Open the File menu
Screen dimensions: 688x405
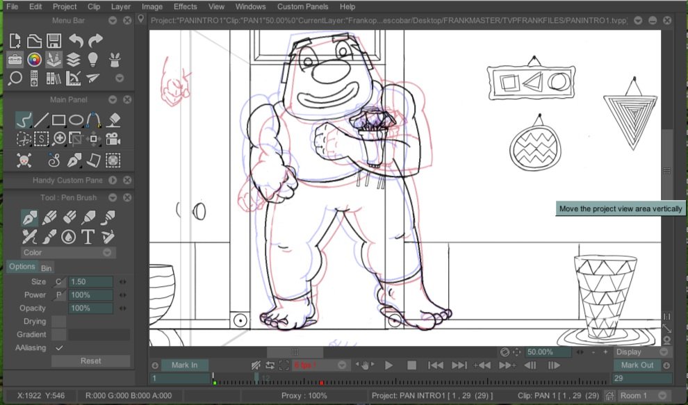point(13,6)
